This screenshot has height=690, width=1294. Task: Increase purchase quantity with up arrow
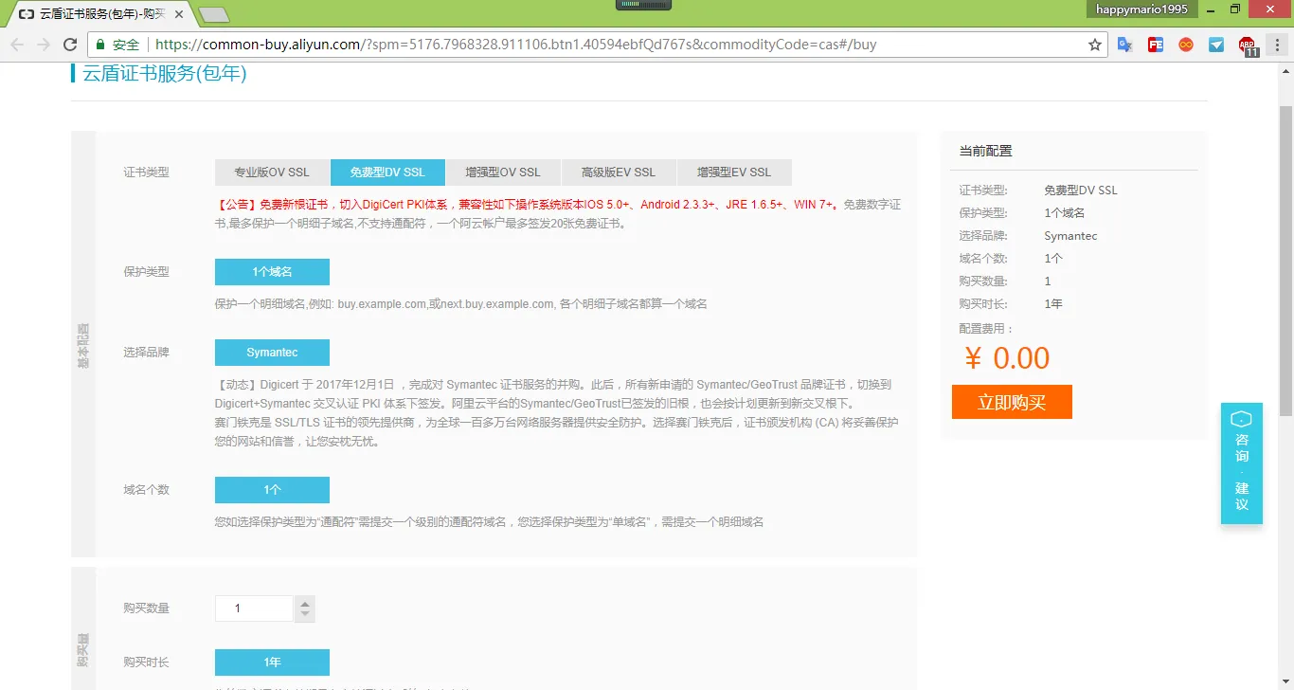point(304,603)
